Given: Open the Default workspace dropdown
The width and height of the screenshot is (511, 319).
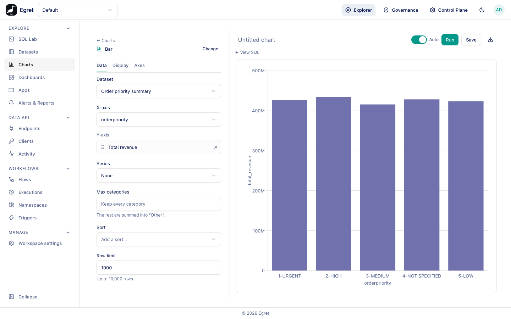Looking at the screenshot, I should point(78,10).
